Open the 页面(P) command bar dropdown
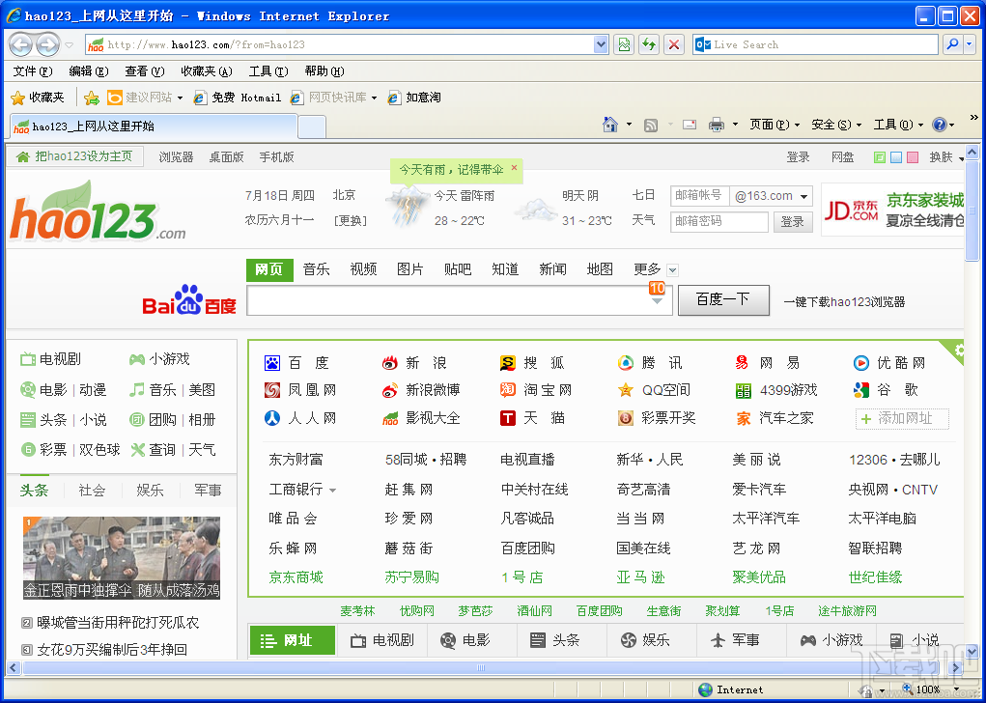 coord(775,125)
